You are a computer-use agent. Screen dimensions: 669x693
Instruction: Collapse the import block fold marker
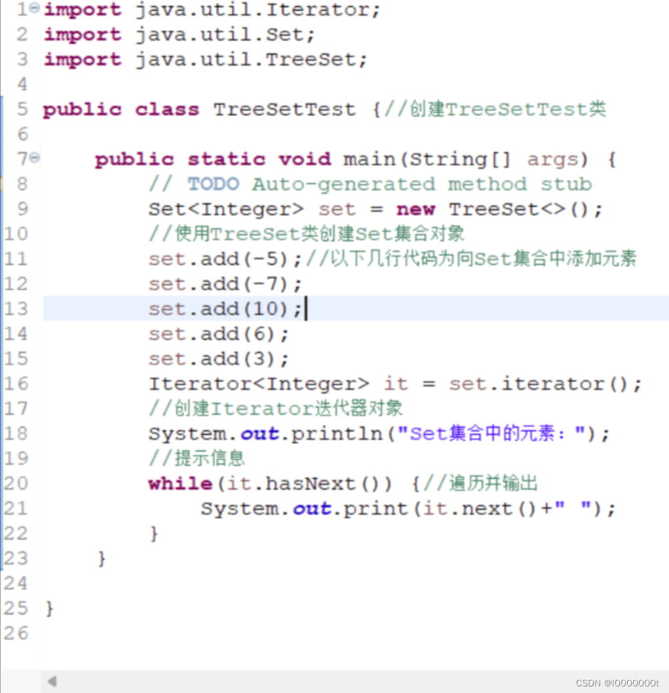click(x=35, y=7)
